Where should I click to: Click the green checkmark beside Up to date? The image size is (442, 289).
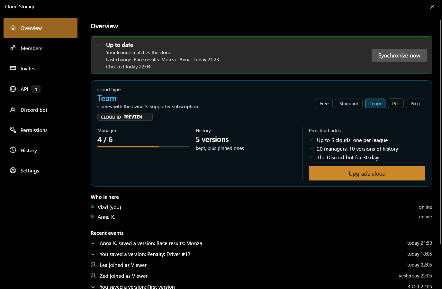click(99, 45)
